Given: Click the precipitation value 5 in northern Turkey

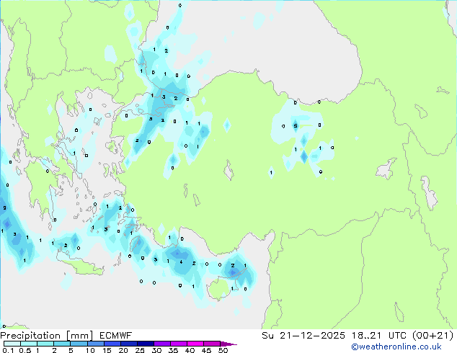Looking at the screenshot, I should (295, 126).
